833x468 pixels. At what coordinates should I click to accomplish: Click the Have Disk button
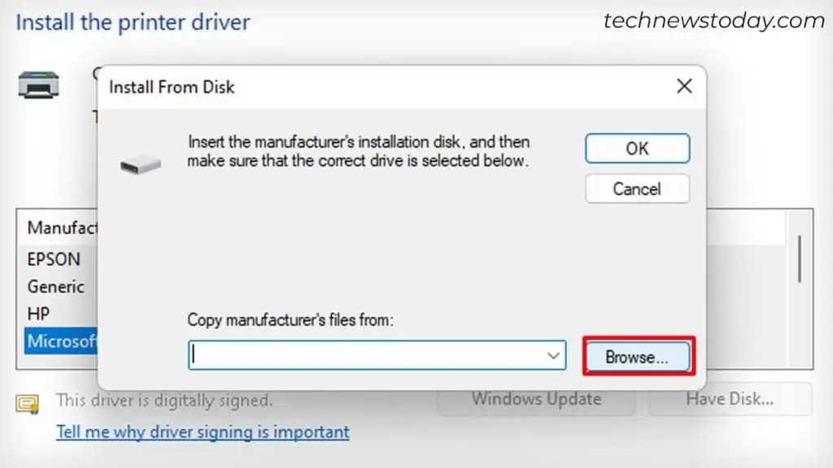pos(730,399)
